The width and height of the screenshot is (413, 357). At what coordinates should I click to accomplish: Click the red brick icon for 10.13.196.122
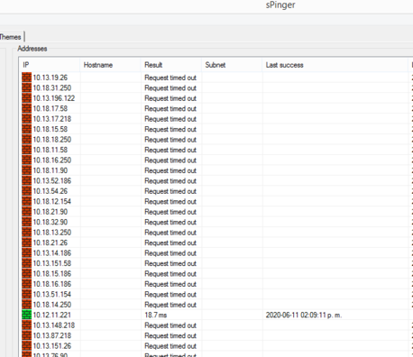pos(26,98)
